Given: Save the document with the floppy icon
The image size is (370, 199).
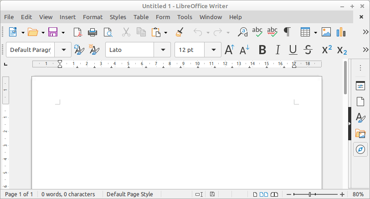Looking at the screenshot, I should (x=53, y=32).
